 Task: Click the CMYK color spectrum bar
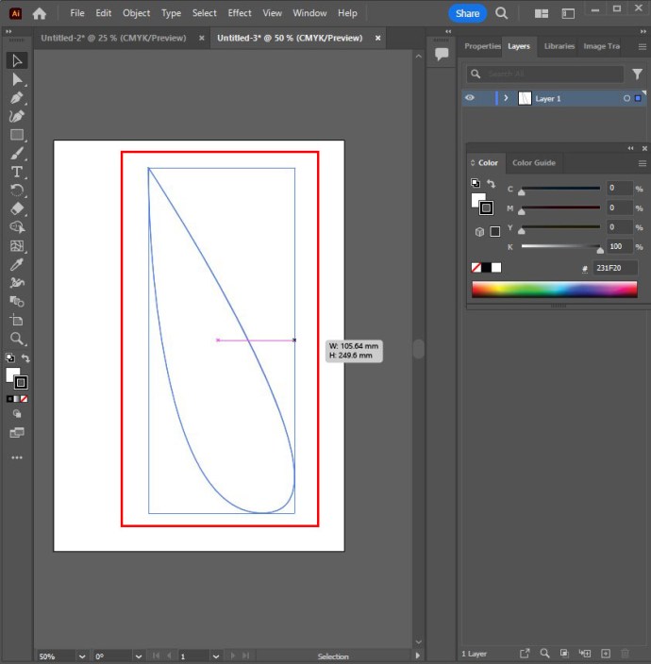point(554,290)
